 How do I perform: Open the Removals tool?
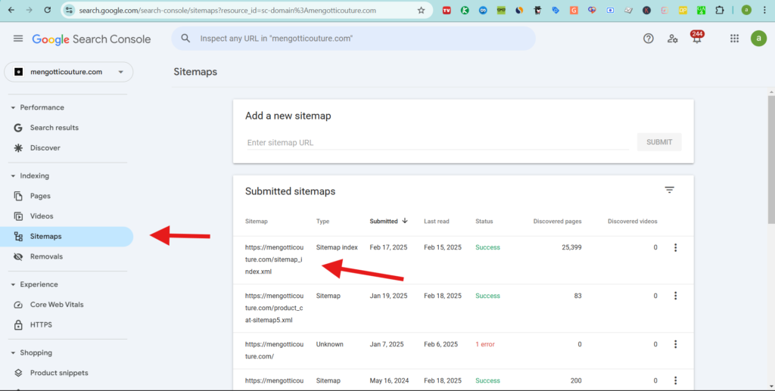tap(46, 256)
